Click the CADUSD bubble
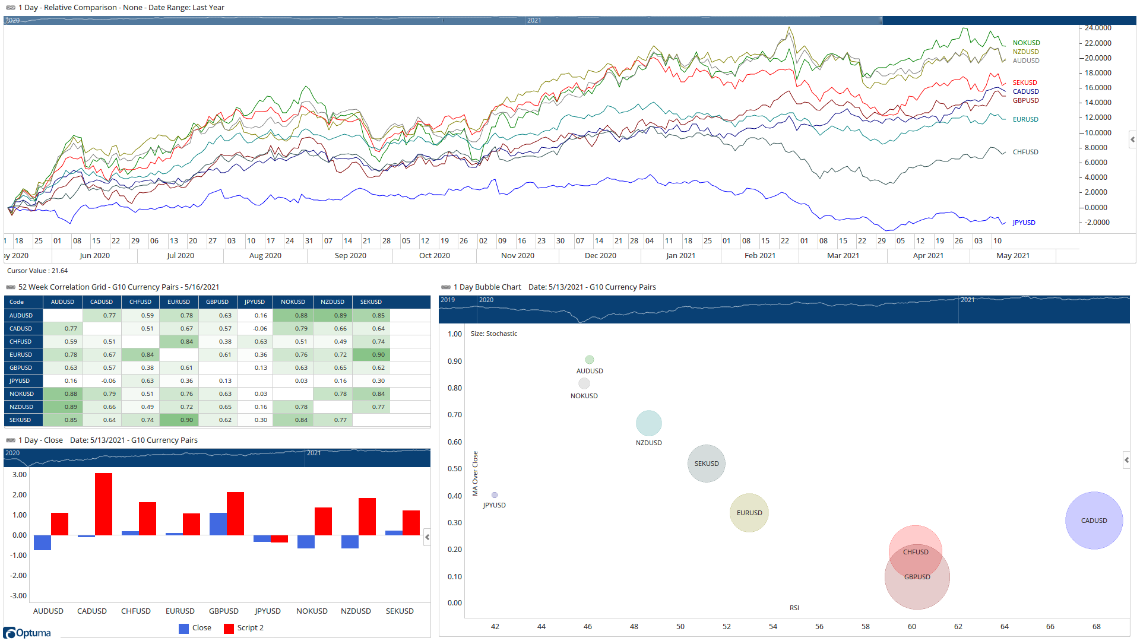The width and height of the screenshot is (1140, 641). pyautogui.click(x=1094, y=521)
